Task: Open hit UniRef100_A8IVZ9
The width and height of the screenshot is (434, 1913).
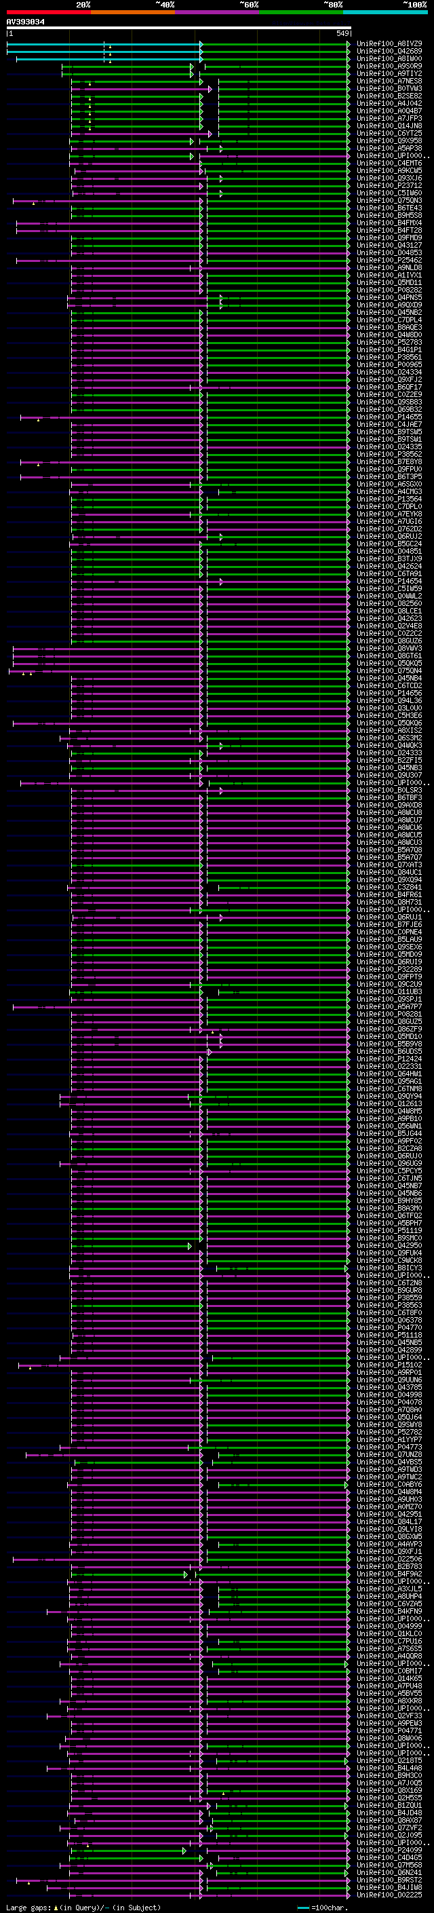Action: 389,44
